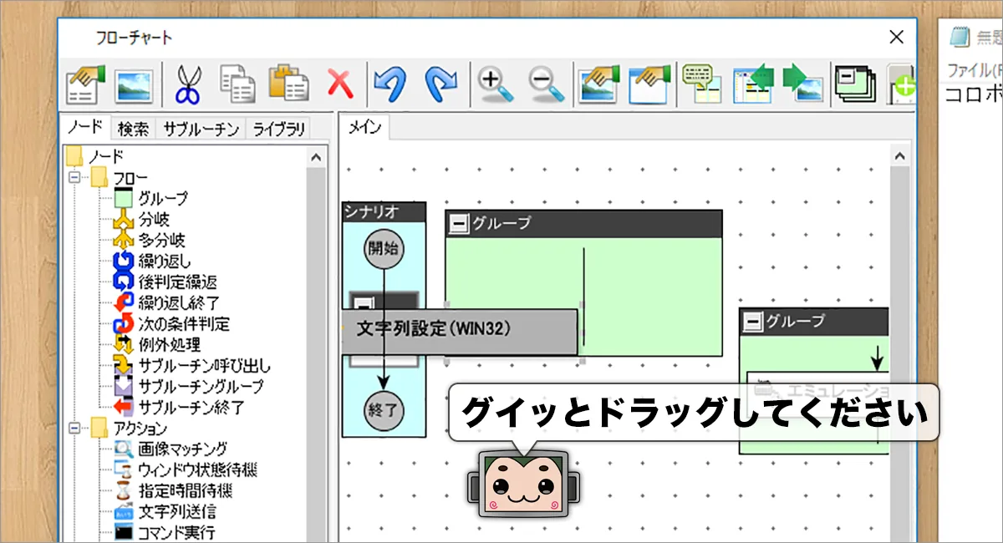This screenshot has width=1003, height=543.
Task: Open the ライブラリ tab
Action: [x=279, y=129]
